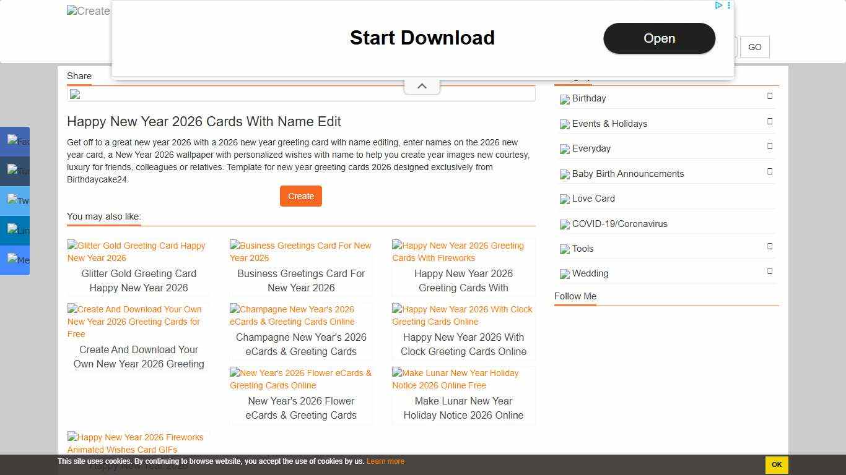Click the site logo image at top-left
Viewport: 846px width, 475px height.
pyautogui.click(x=89, y=11)
